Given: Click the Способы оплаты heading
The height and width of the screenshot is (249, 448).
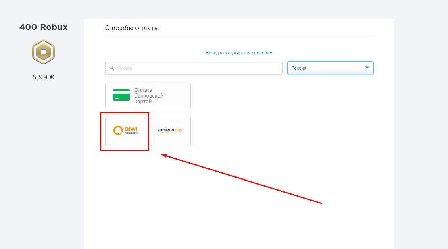Looking at the screenshot, I should 132,28.
